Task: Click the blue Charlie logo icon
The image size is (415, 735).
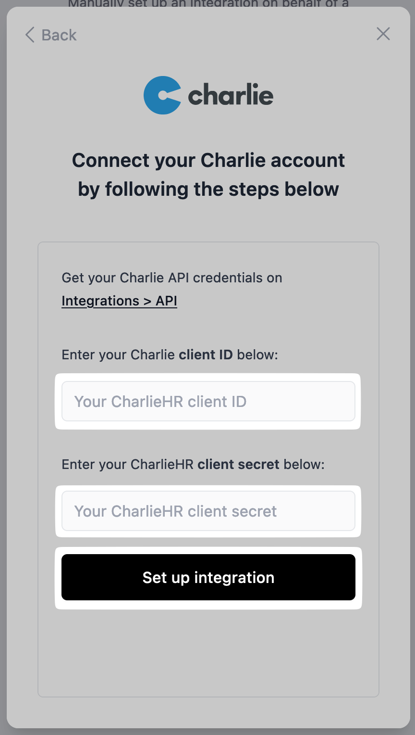Action: point(162,95)
